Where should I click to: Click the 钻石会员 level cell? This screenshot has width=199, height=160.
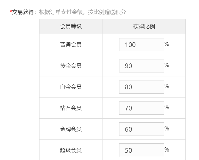click(x=71, y=108)
